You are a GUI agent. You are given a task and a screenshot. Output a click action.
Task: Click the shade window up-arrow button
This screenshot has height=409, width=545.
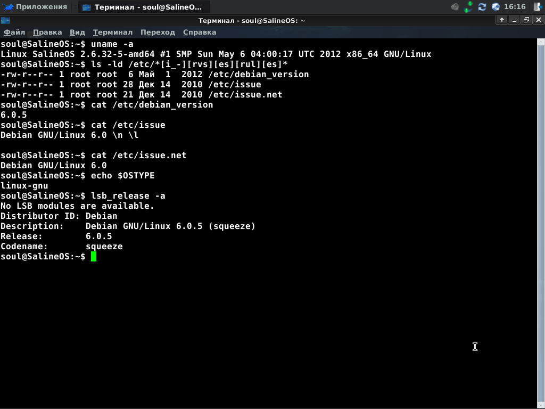(501, 20)
